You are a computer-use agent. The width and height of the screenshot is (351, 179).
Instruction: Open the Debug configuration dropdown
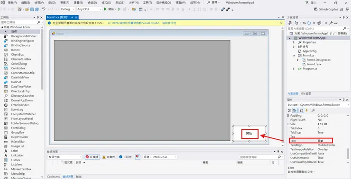67,9
